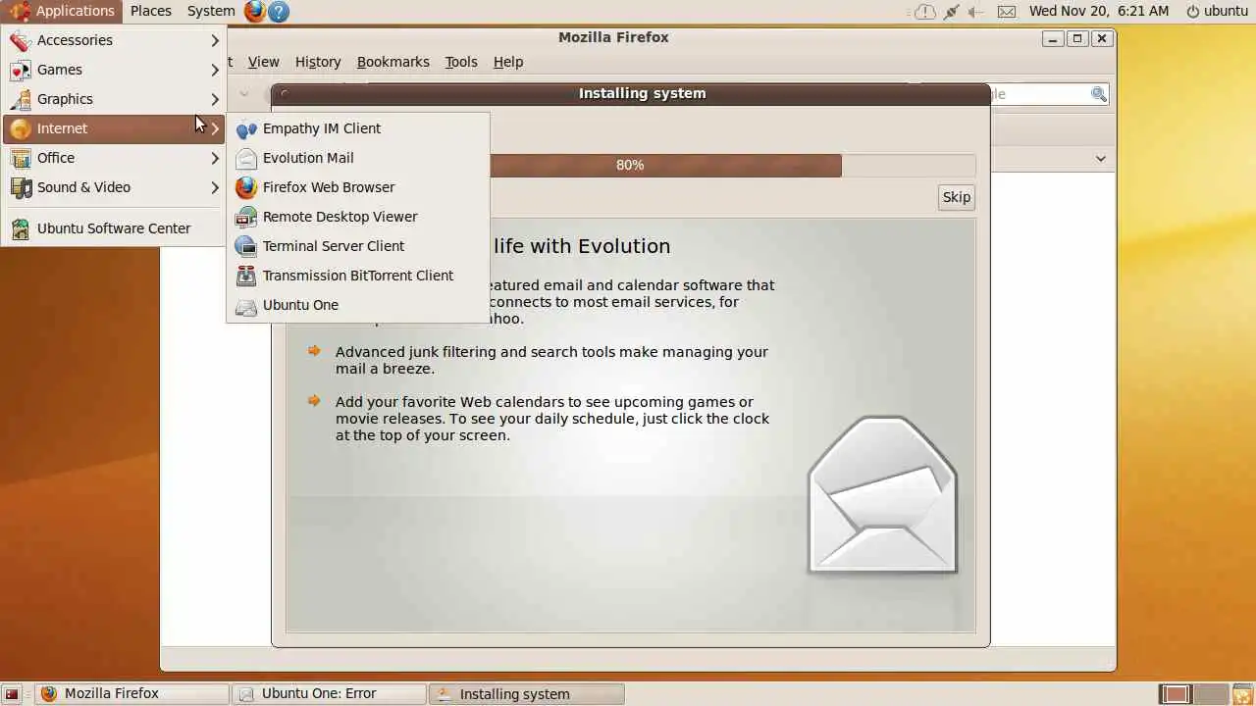Open the Firefox tab list dropdown arrow

[1101, 159]
